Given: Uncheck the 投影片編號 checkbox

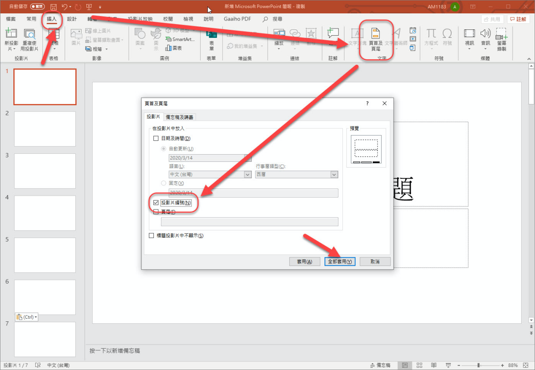Looking at the screenshot, I should (156, 203).
